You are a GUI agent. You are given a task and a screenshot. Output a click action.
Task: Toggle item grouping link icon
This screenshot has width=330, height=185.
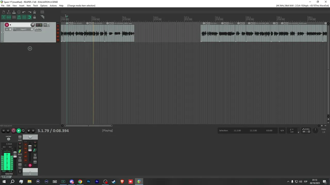click(9, 17)
